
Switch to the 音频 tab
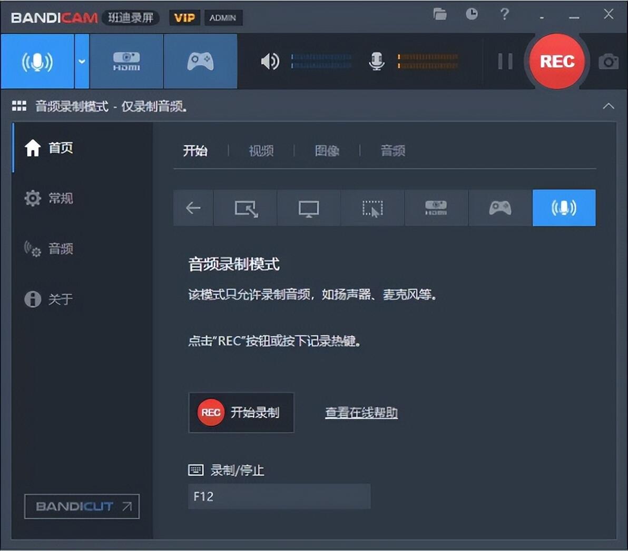(393, 151)
